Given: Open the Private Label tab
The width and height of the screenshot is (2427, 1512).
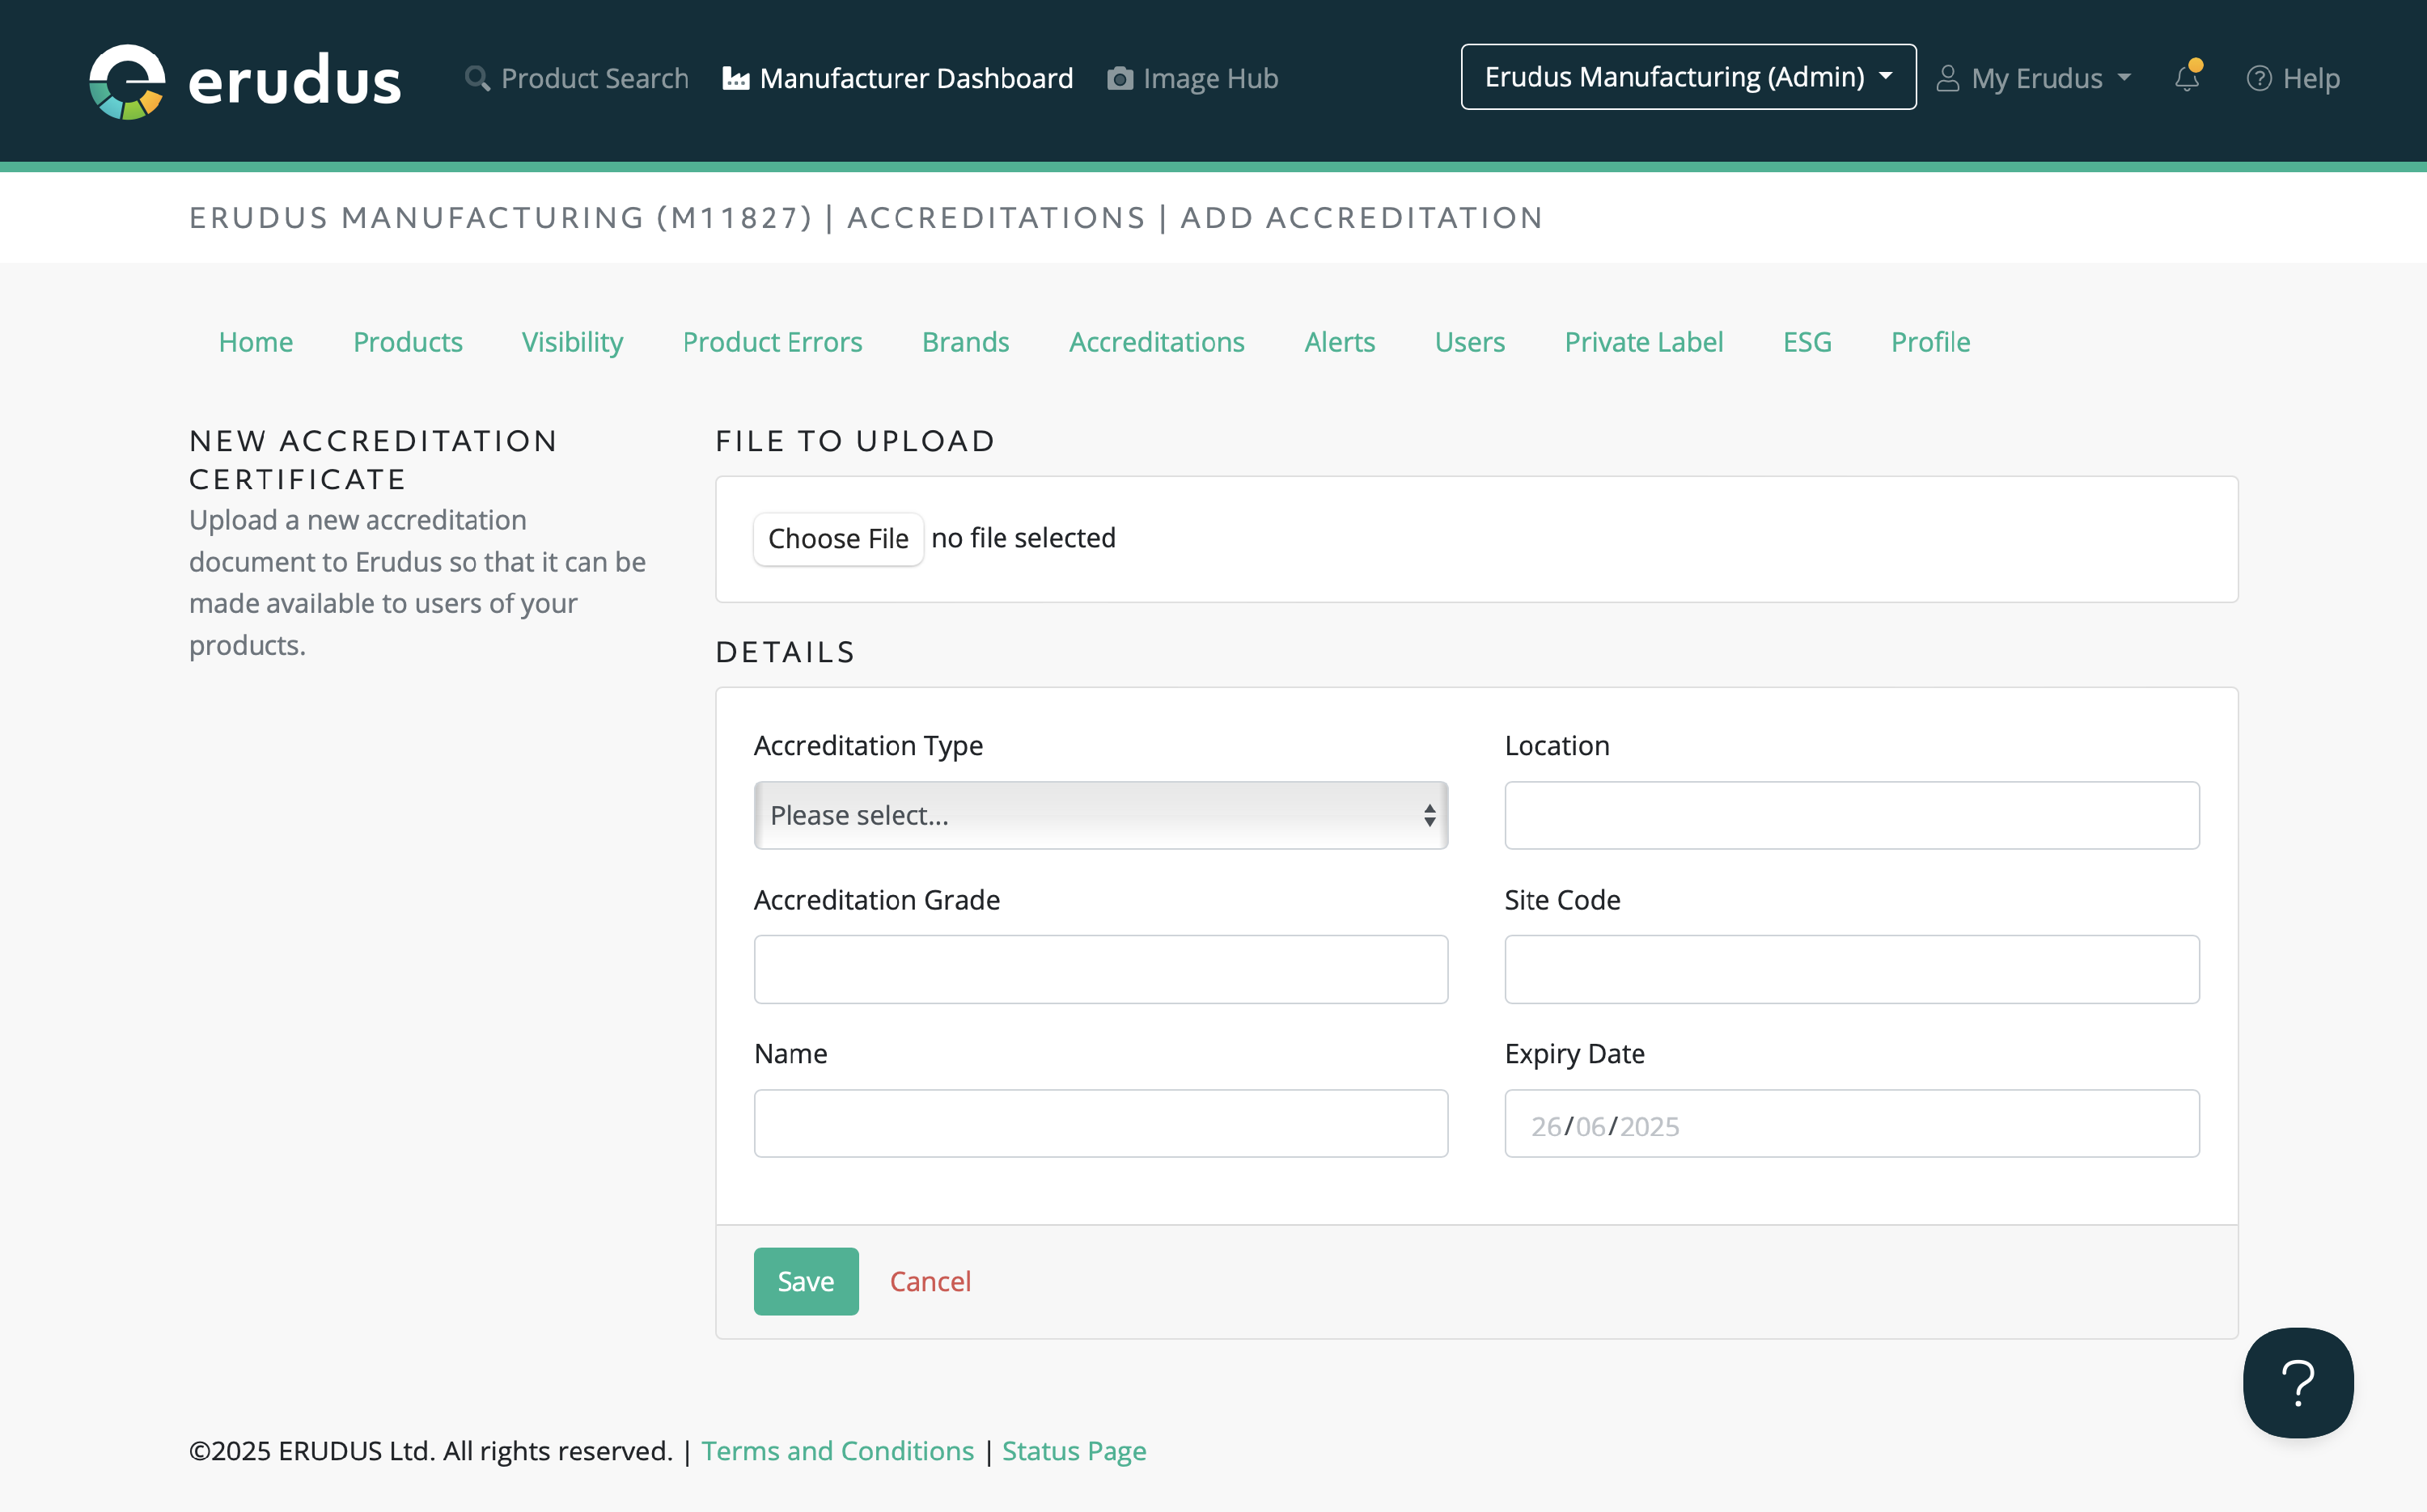Looking at the screenshot, I should pos(1643,342).
